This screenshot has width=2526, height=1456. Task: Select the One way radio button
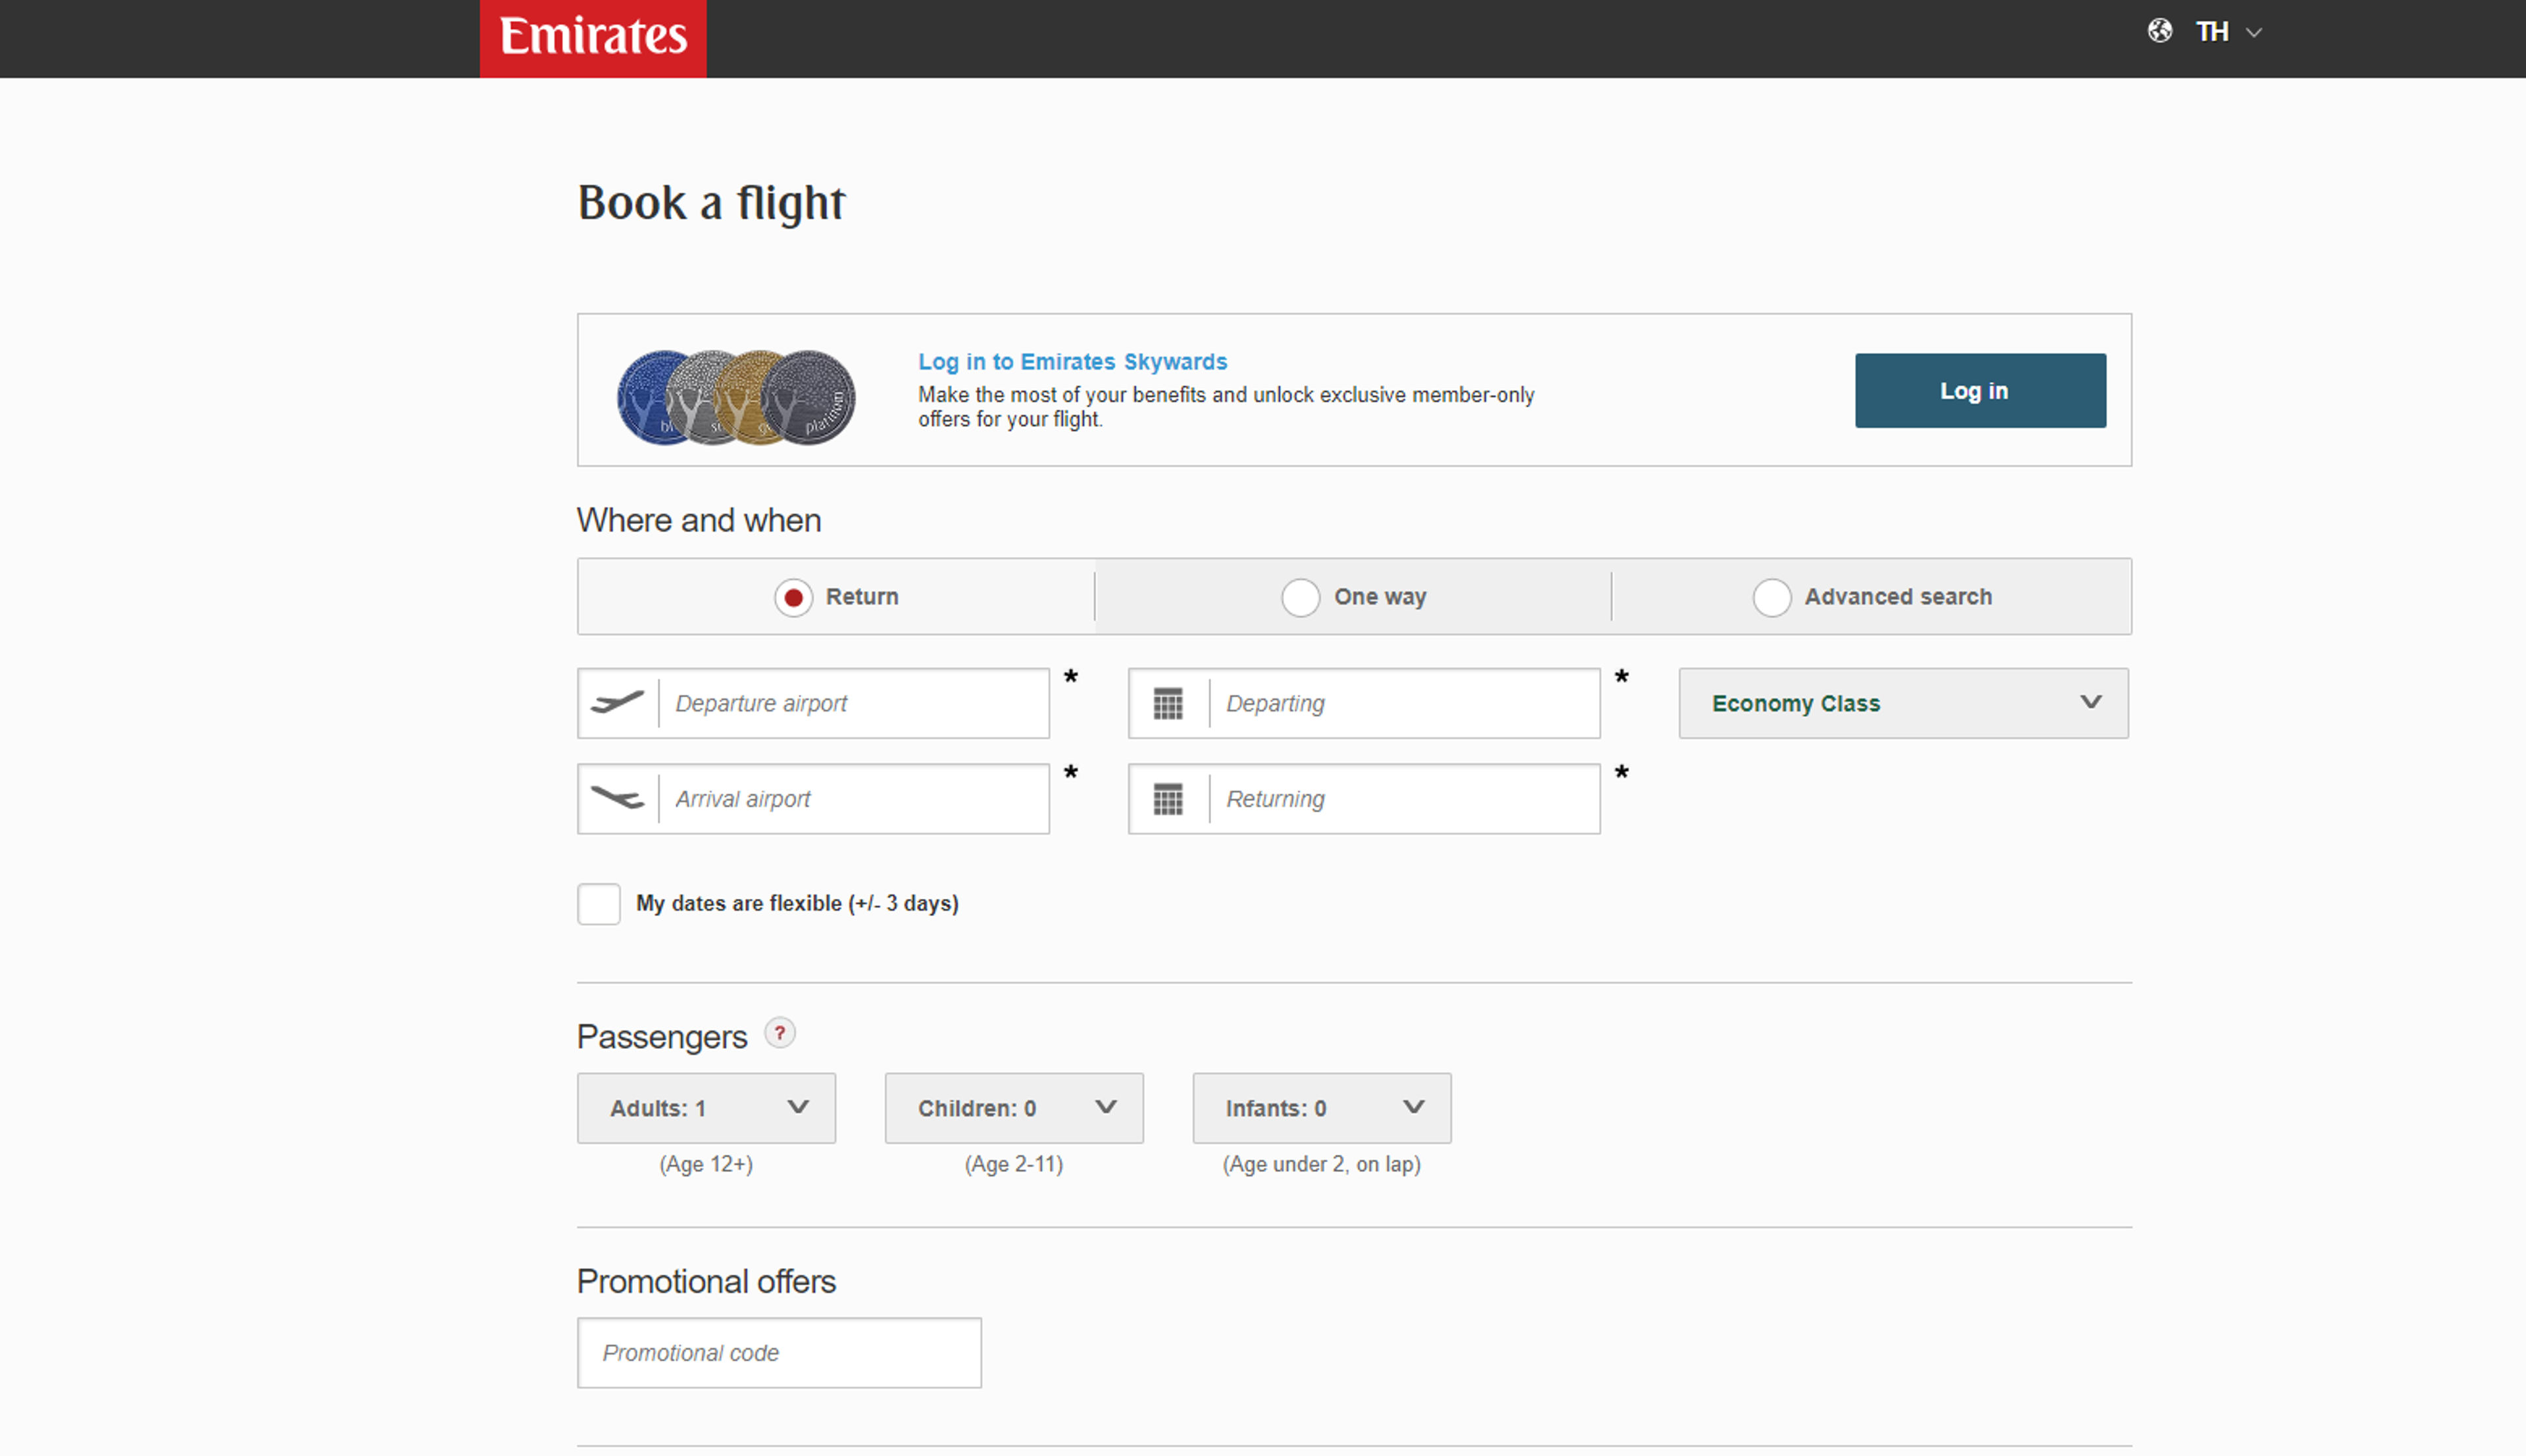pyautogui.click(x=1301, y=598)
